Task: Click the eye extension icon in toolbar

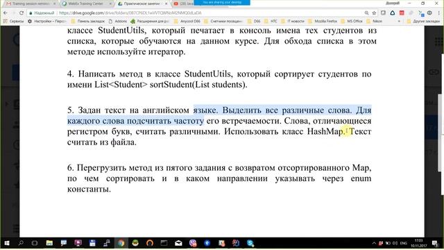Action: coord(430,13)
